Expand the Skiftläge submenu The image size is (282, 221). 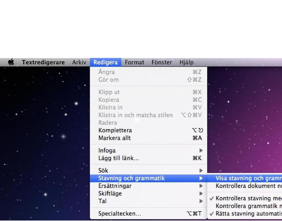pos(148,194)
